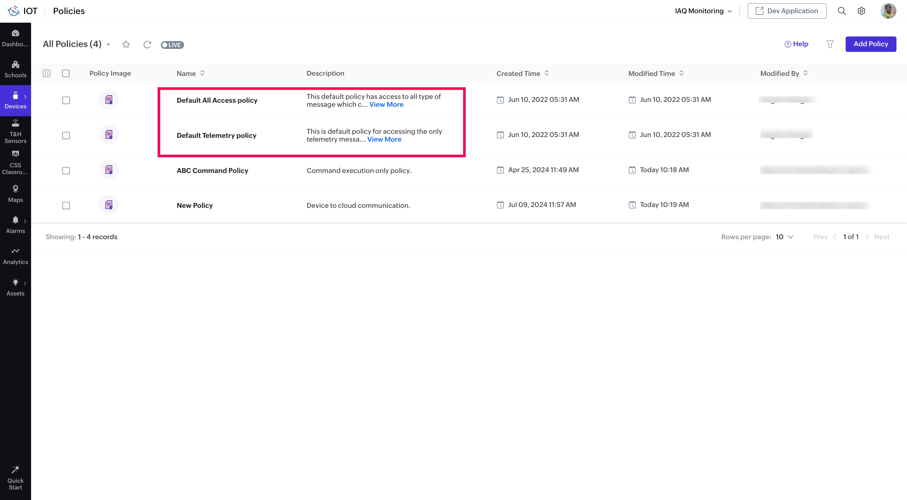Refresh the policies list
The height and width of the screenshot is (500, 907).
[147, 44]
